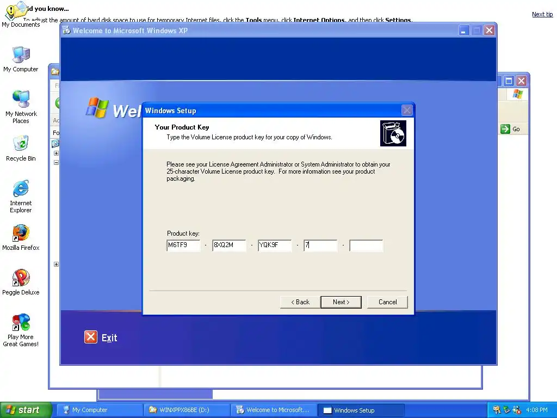This screenshot has width=557, height=418.
Task: Click the Windows flag in Explorer toolbar corner
Action: [x=518, y=94]
